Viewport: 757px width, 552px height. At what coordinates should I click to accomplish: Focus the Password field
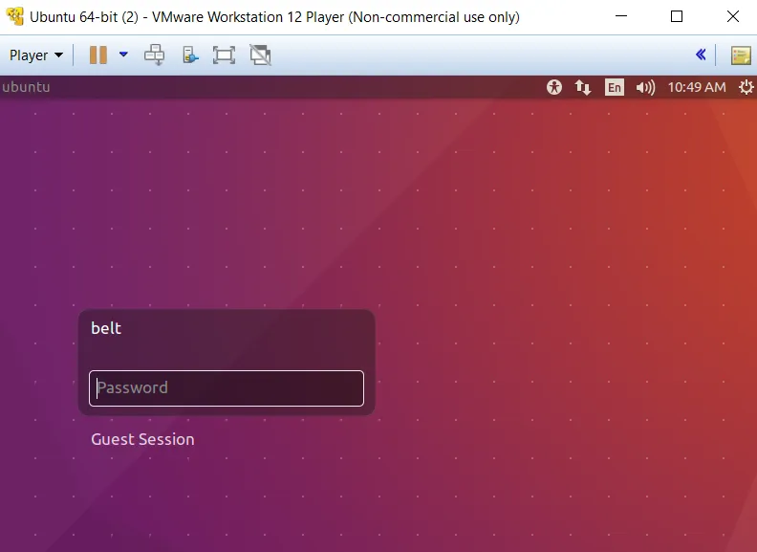point(227,388)
